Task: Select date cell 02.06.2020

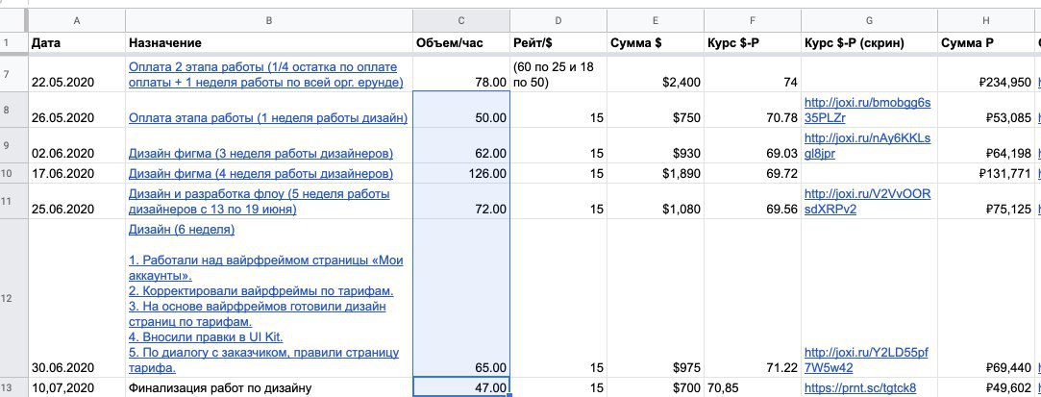Action: click(x=76, y=145)
